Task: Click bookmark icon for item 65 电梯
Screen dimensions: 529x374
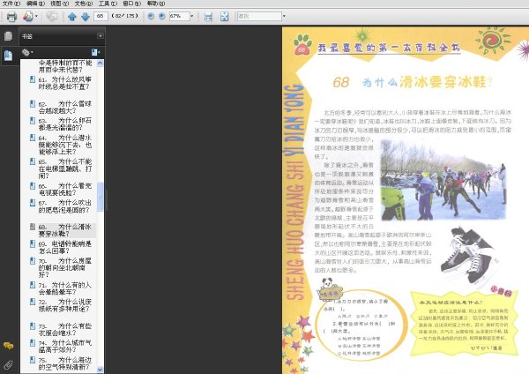Action: point(33,162)
